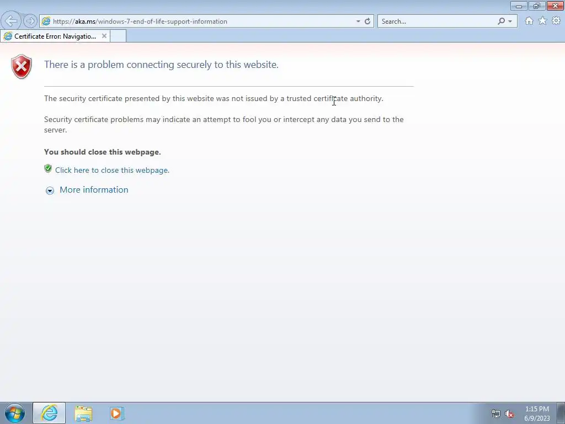Viewport: 565px width, 424px height.
Task: Click the network status tray icon
Action: pyautogui.click(x=496, y=414)
